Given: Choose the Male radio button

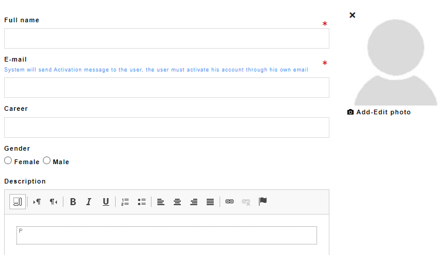Looking at the screenshot, I should (47, 161).
